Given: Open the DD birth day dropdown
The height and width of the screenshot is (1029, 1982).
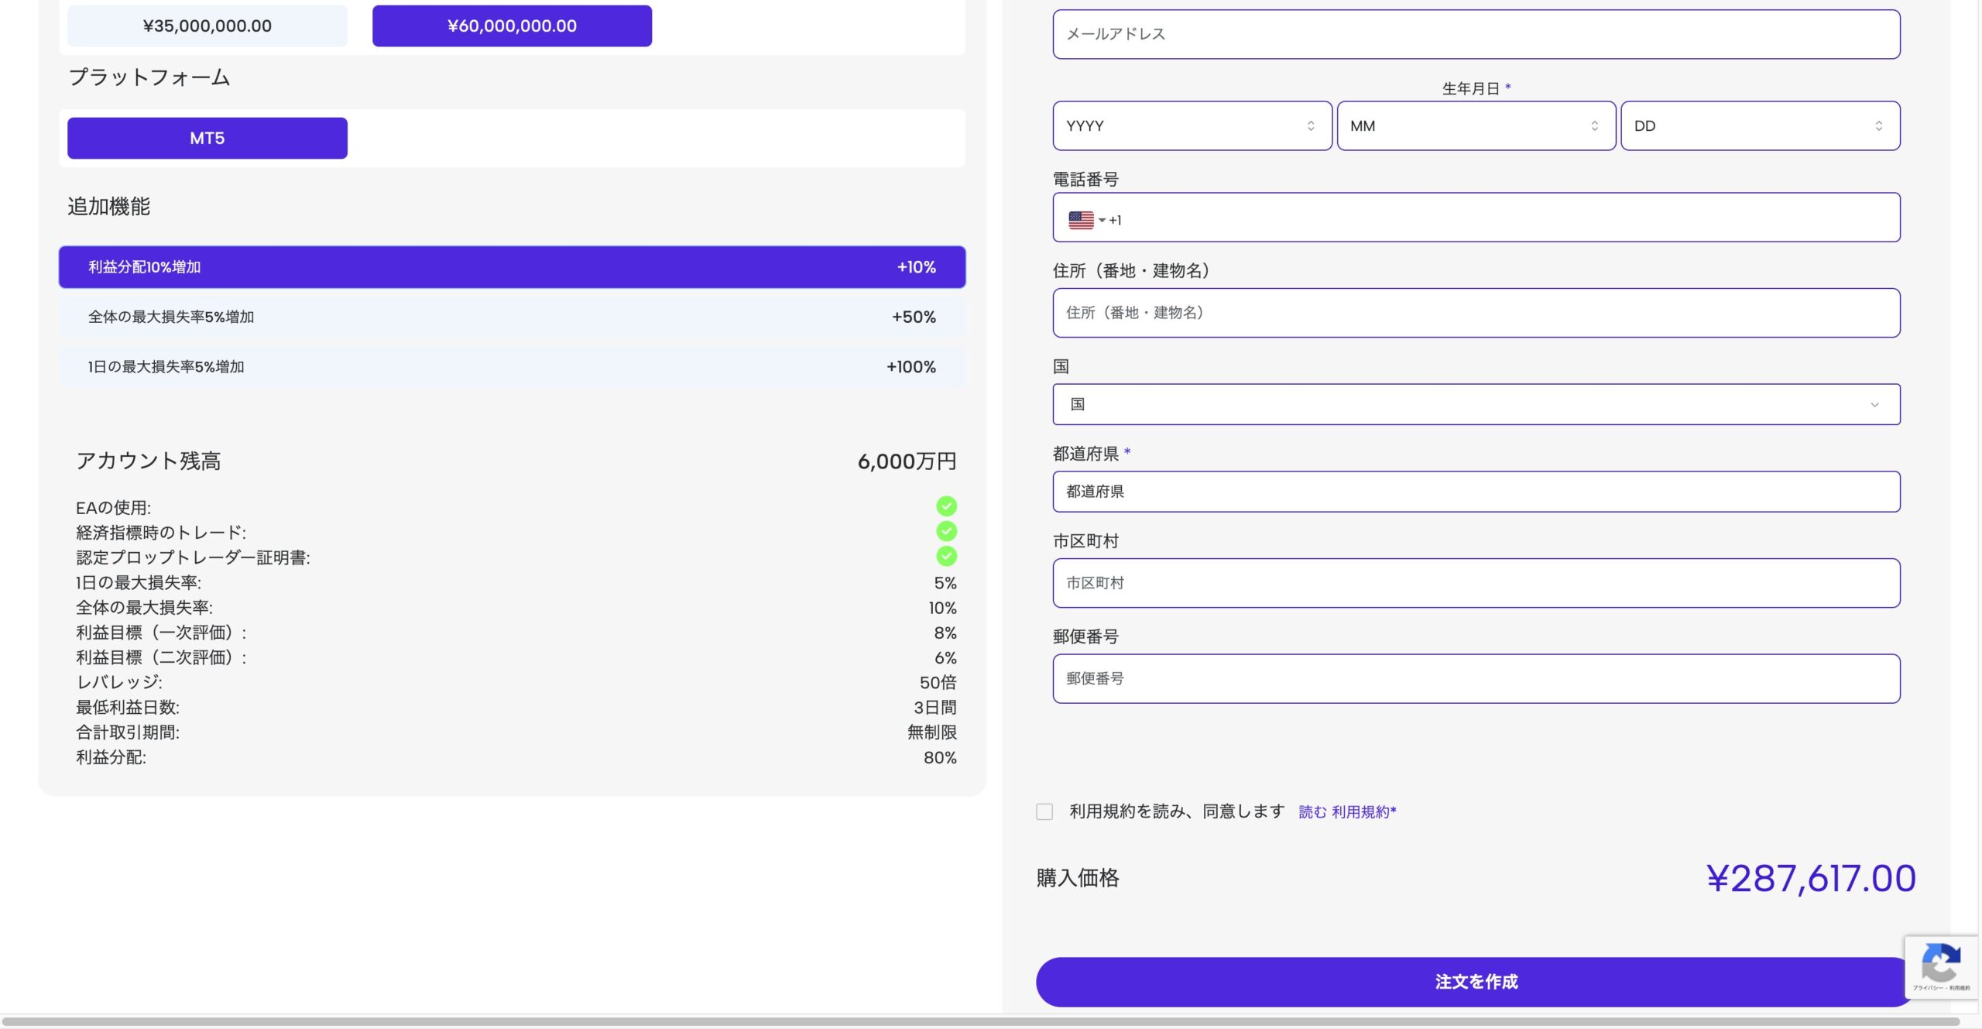Looking at the screenshot, I should [1760, 125].
